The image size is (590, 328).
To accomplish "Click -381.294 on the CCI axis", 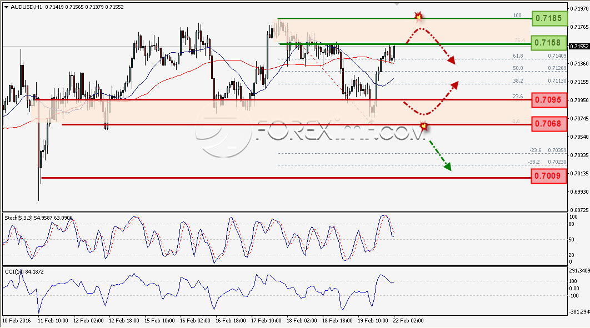I will coord(579,312).
